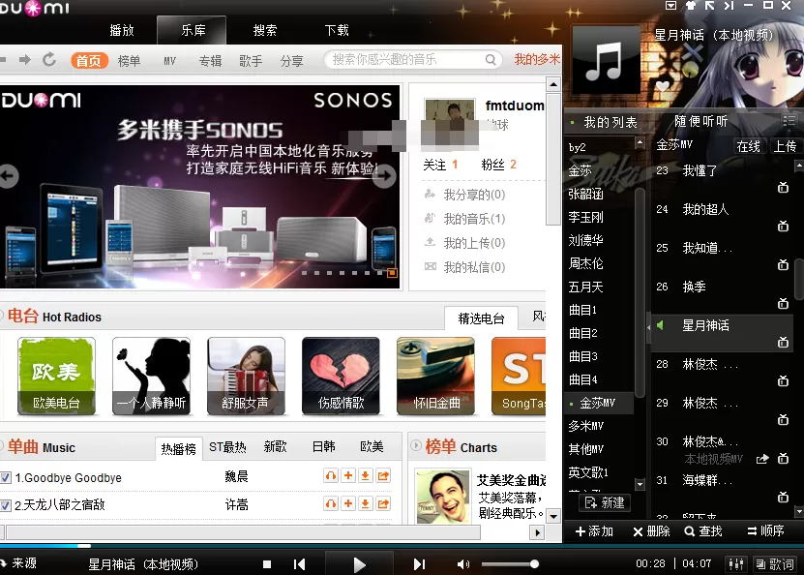
Task: Click the 来源 source button
Action: [x=18, y=563]
